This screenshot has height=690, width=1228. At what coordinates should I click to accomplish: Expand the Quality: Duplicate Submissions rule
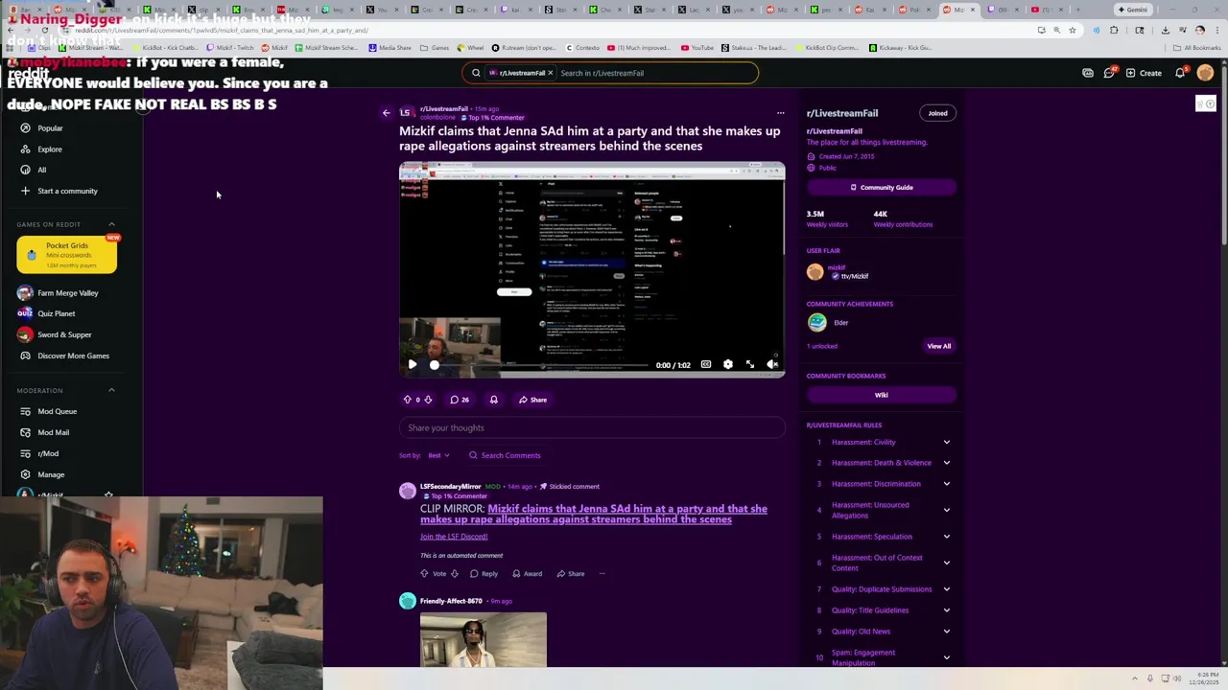coord(882,589)
